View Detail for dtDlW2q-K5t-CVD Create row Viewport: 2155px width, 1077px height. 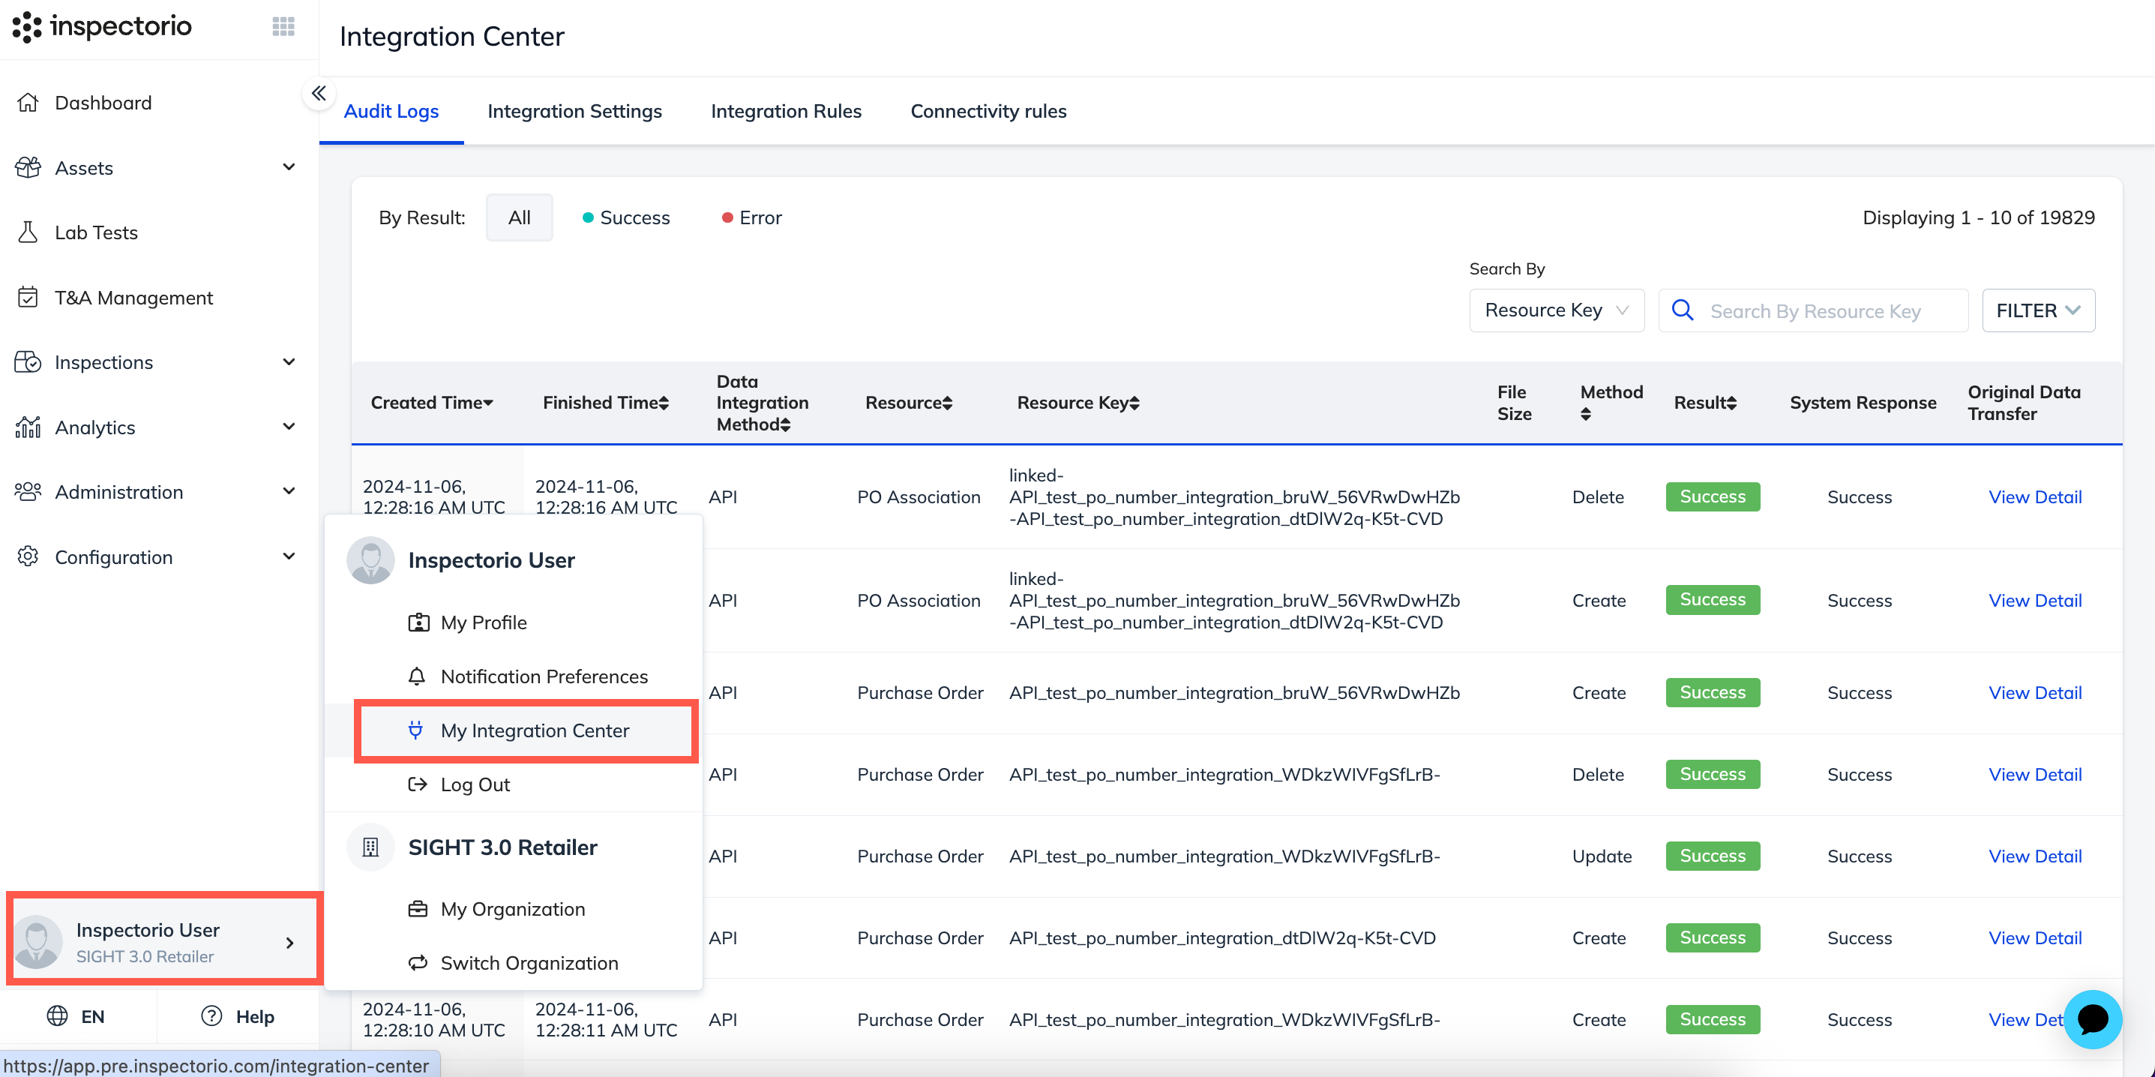pos(2034,937)
